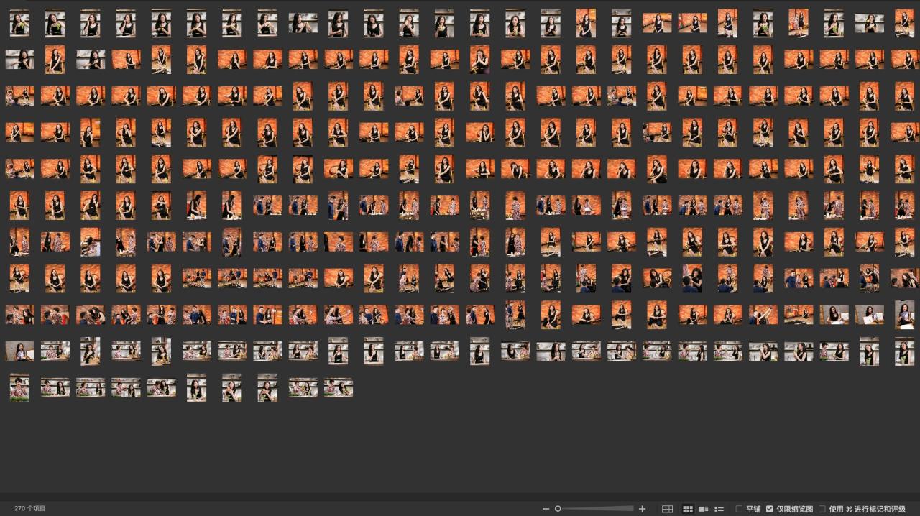Switch to list view mode icon
The image size is (920, 516).
719,509
